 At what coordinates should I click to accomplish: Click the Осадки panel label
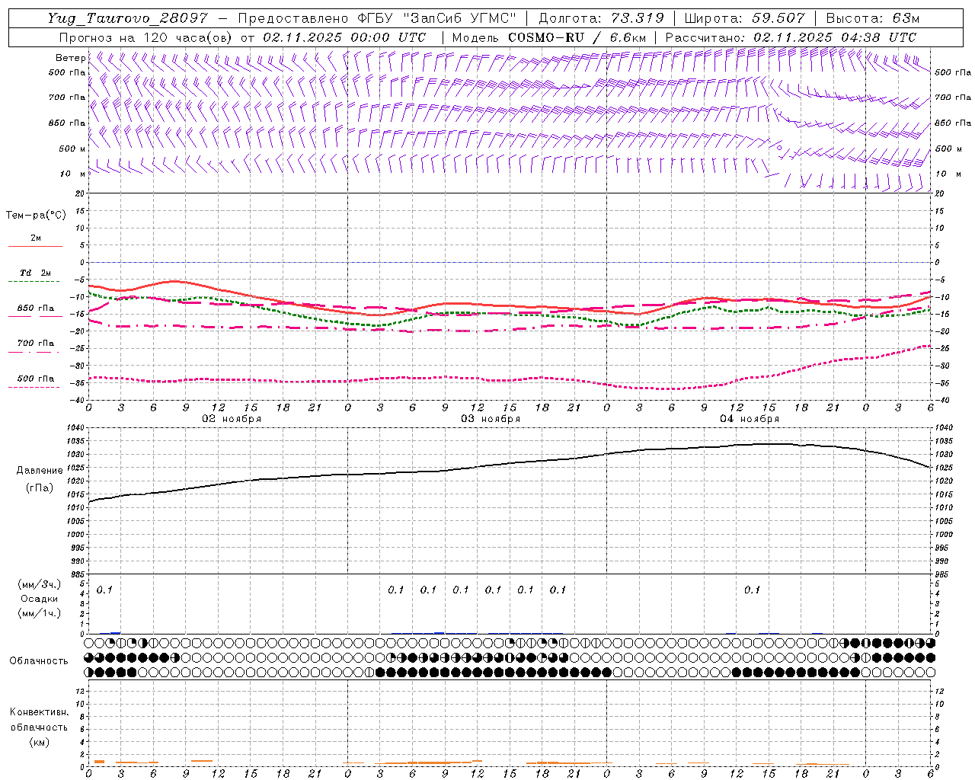pyautogui.click(x=40, y=599)
